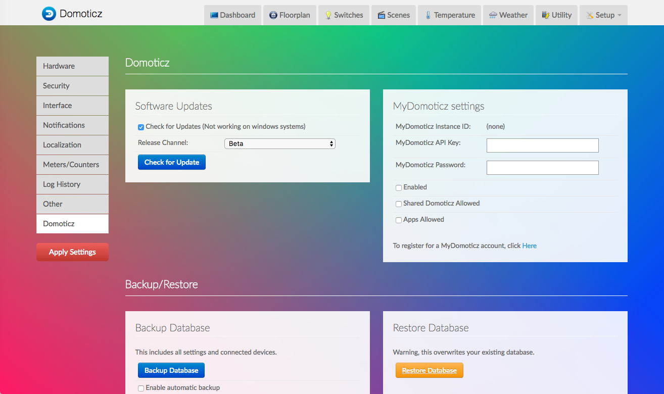Select Hardware in settings sidebar

(72, 66)
